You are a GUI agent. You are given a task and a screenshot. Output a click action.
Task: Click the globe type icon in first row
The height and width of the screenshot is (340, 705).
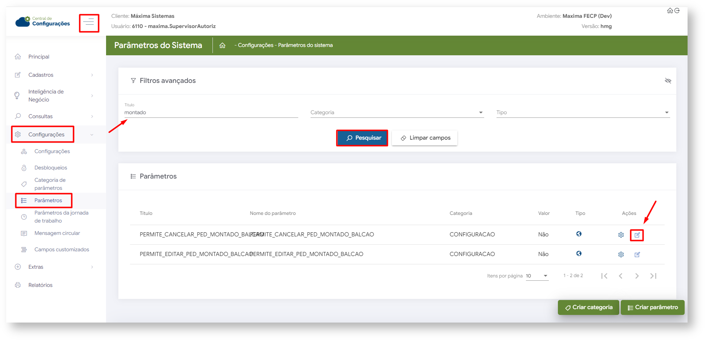pyautogui.click(x=579, y=234)
